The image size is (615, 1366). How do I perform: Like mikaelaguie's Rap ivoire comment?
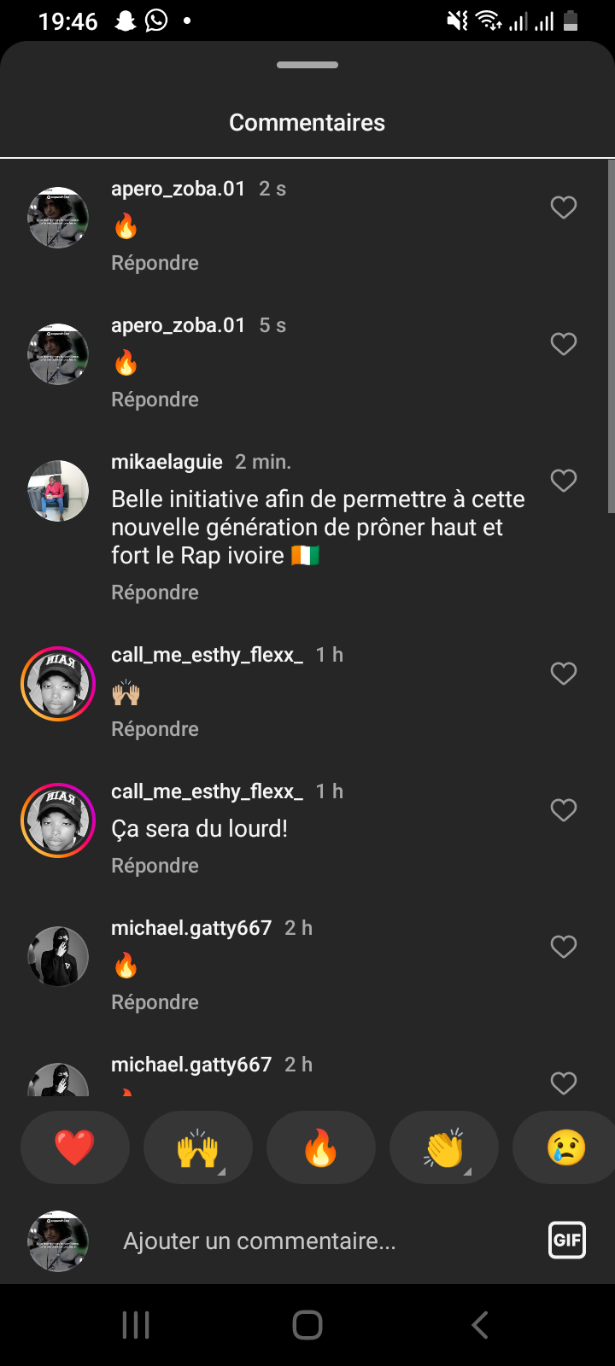pyautogui.click(x=564, y=482)
